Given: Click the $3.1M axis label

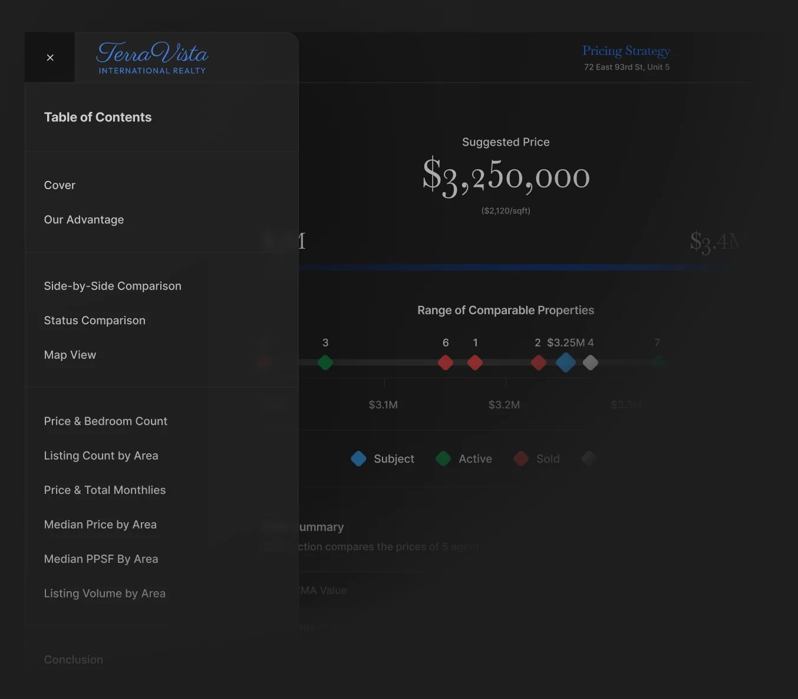Looking at the screenshot, I should coord(383,405).
